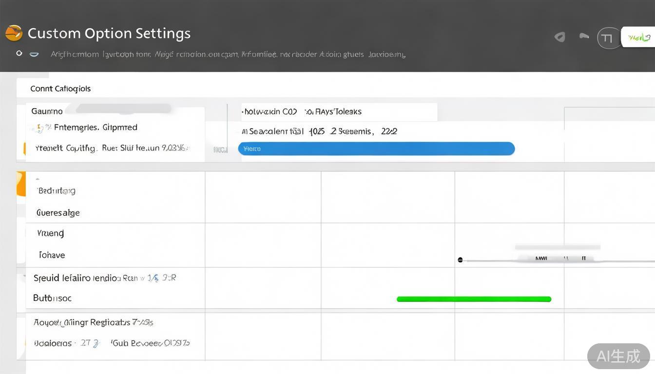Image resolution: width=655 pixels, height=374 pixels.
Task: Click the white green-text button at top right
Action: (x=638, y=37)
